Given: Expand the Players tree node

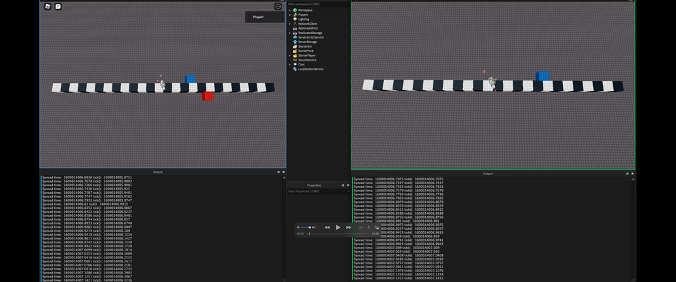Looking at the screenshot, I should [290, 14].
